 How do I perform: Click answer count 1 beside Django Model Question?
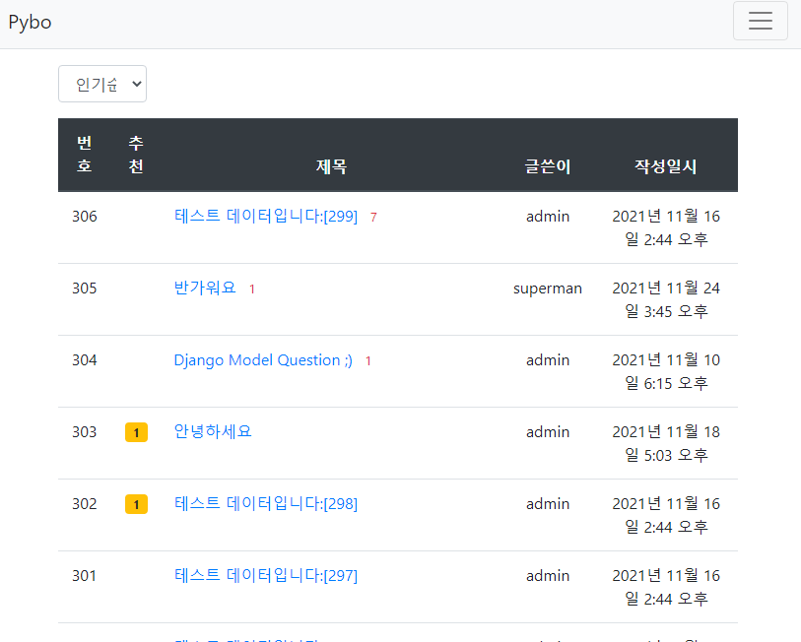click(x=367, y=361)
